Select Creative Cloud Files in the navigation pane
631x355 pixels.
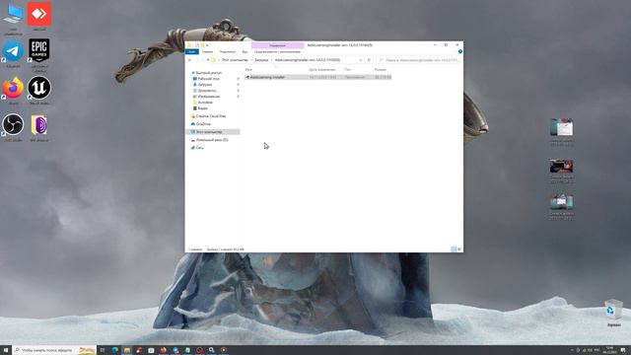click(x=210, y=116)
